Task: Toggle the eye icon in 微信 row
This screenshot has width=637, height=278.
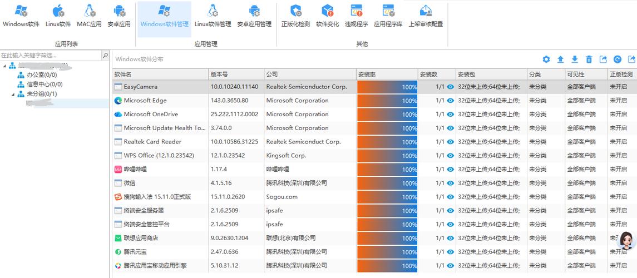Action: tap(450, 183)
